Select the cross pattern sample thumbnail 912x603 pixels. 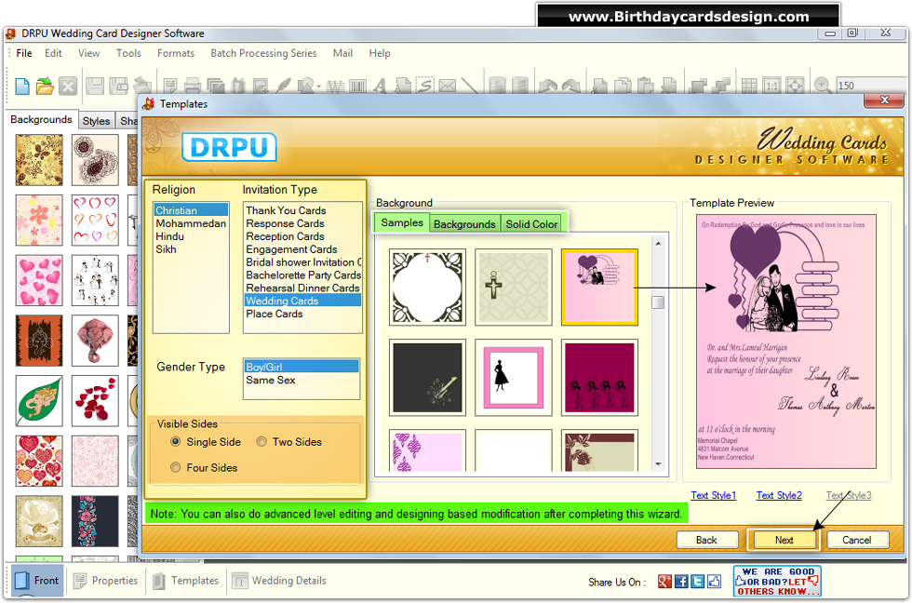tap(514, 288)
